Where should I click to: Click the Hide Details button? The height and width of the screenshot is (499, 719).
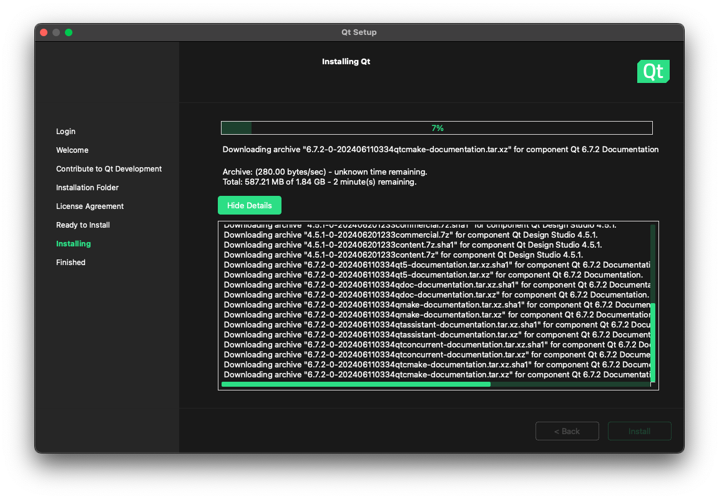(x=249, y=205)
